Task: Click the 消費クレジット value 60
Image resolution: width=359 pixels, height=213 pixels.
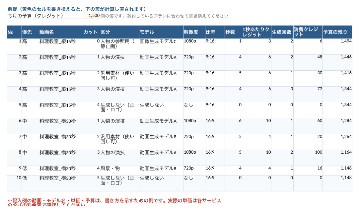Action: click(308, 126)
